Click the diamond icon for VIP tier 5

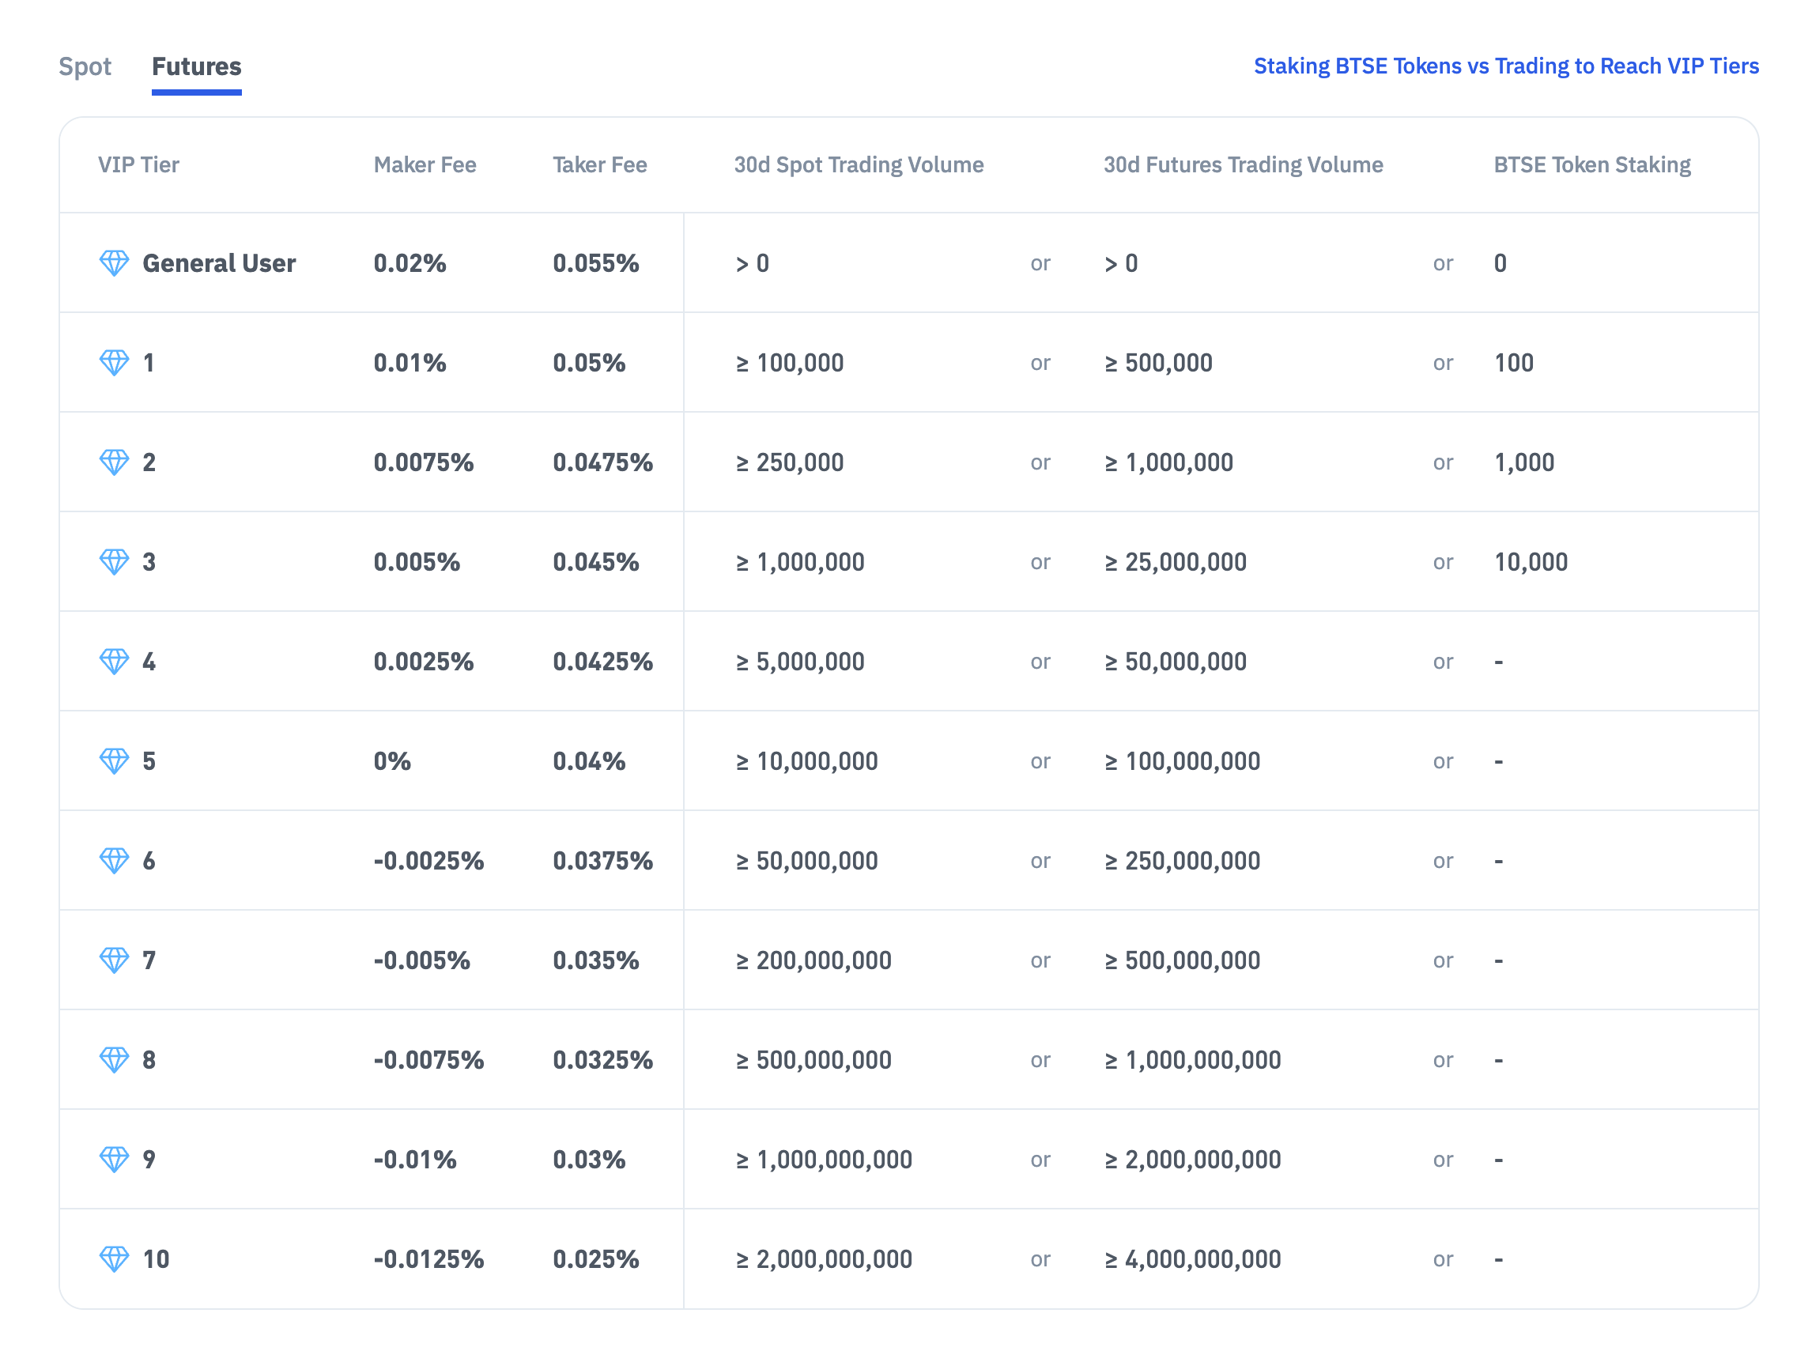115,762
